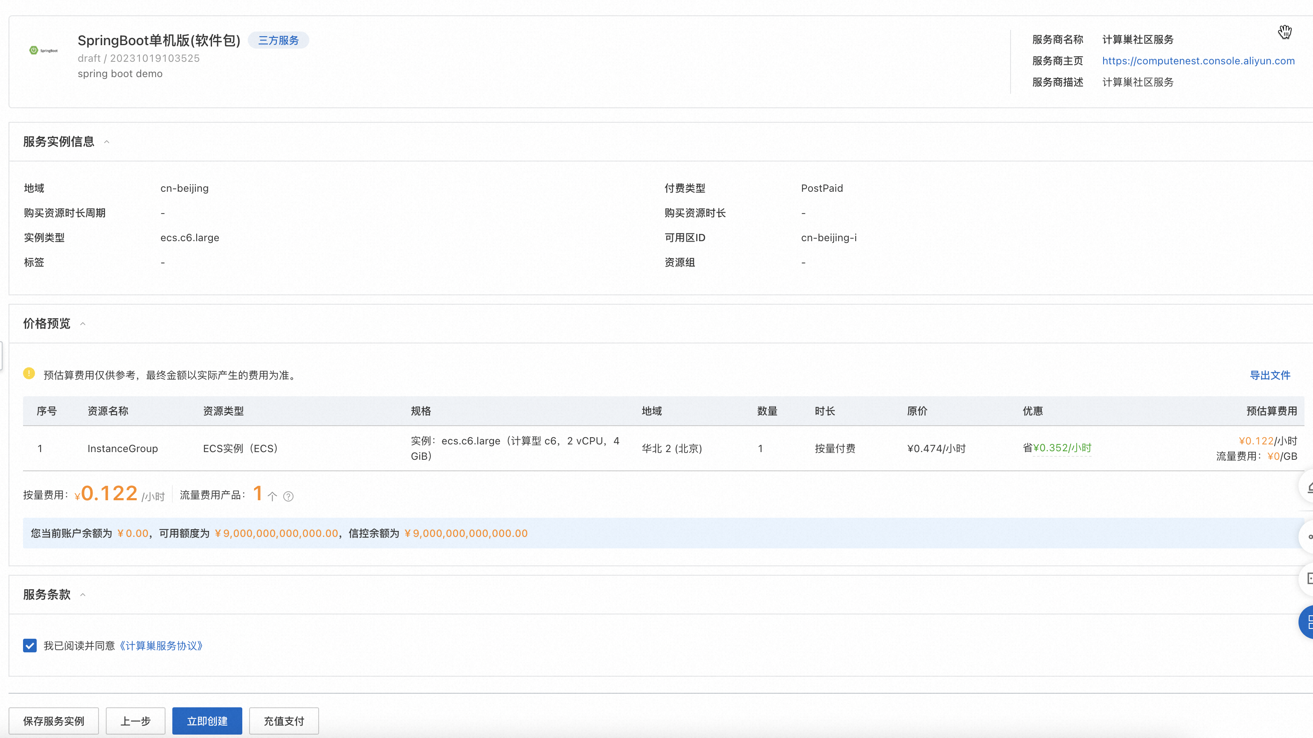Open the computenest.console.aliyun.com provider link

click(1198, 61)
